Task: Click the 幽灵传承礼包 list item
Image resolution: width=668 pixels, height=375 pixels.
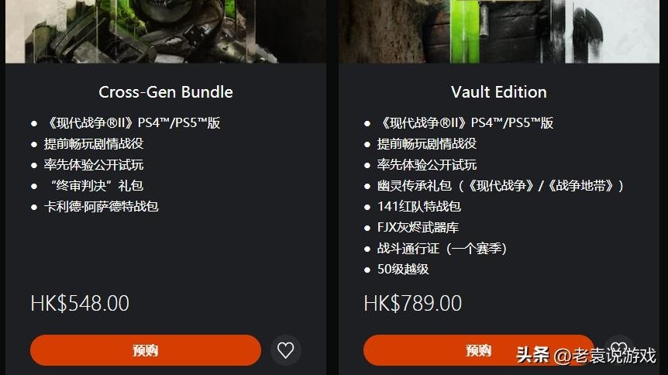Action: click(x=501, y=186)
